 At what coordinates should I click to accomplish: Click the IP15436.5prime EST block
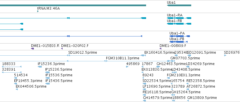[x=47, y=84]
